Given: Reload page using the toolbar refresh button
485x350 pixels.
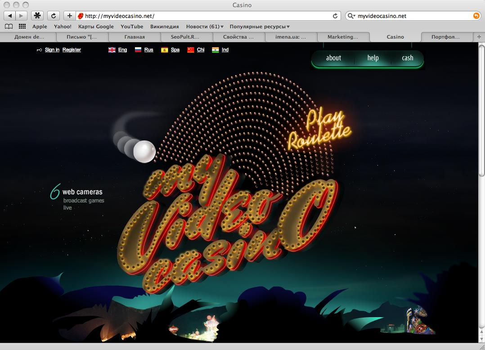Looking at the screenshot, I should pos(54,16).
